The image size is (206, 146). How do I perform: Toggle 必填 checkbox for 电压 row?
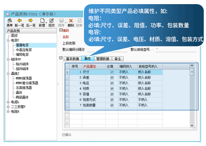[112, 83]
